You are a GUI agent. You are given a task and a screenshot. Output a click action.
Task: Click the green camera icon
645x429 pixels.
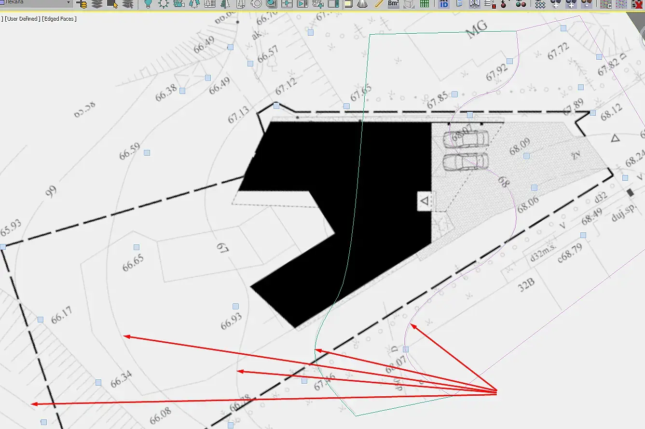point(179,4)
